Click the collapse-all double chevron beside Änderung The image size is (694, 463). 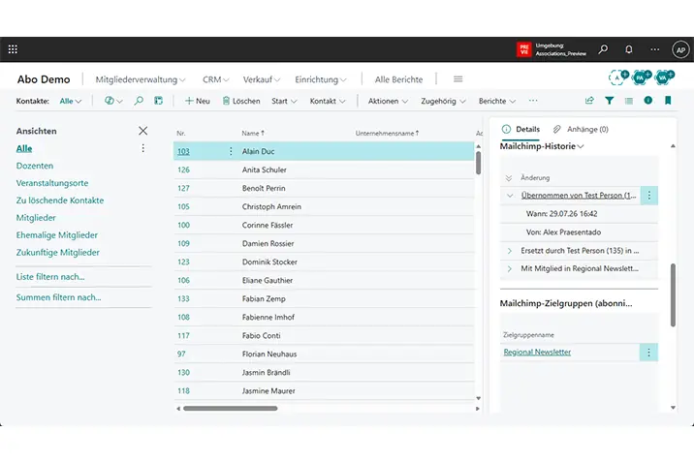coord(509,178)
